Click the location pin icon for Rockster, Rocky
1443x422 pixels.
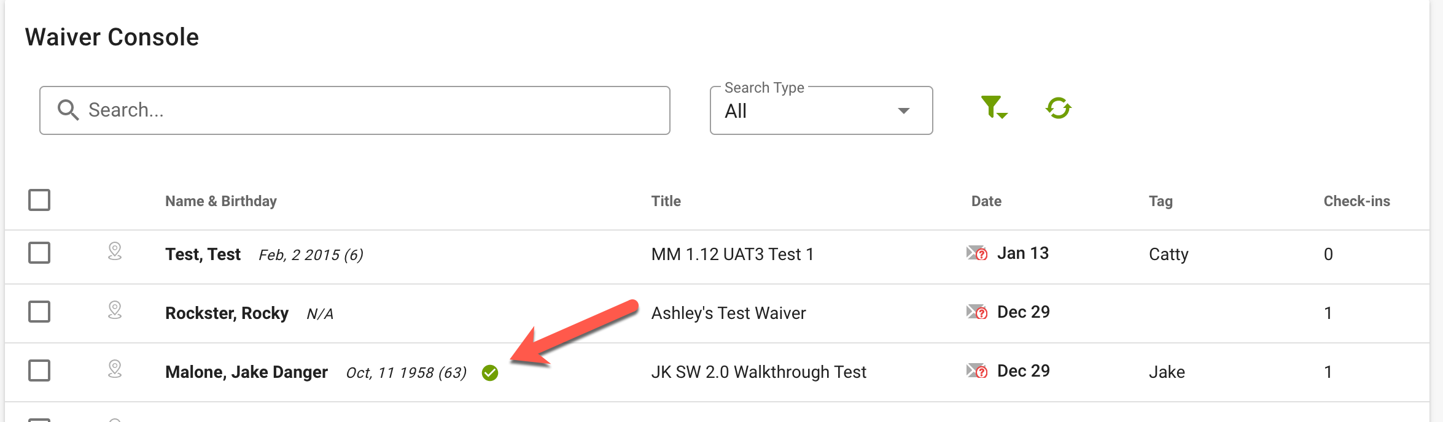115,310
